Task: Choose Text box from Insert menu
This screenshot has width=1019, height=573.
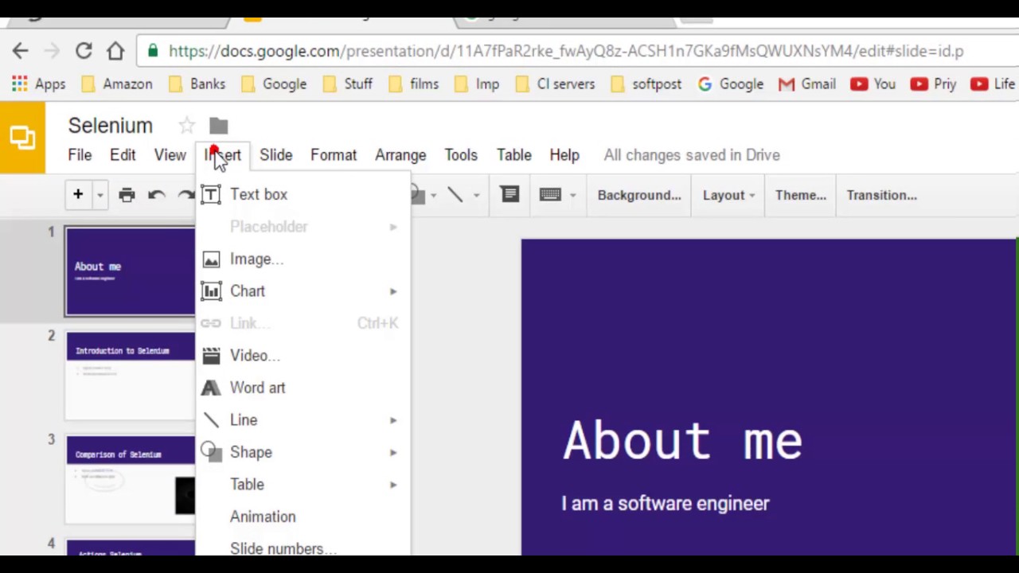Action: click(x=303, y=194)
